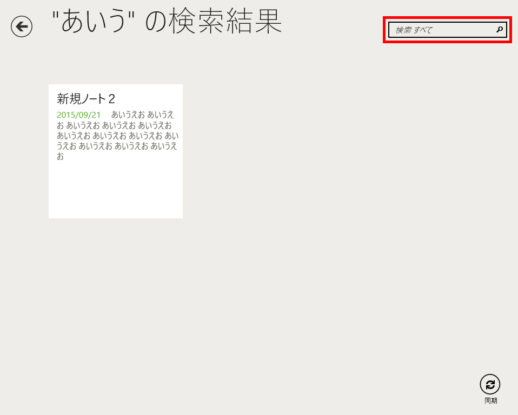Click the year 2015 in note date
Viewport: 518px width, 415px height.
66,115
